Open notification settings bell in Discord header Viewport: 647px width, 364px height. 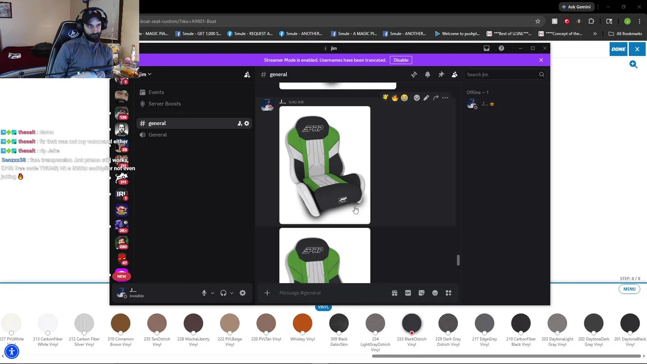[428, 74]
